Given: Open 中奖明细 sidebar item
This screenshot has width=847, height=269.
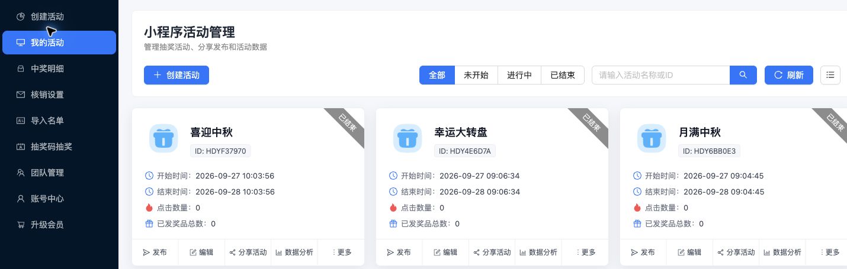Looking at the screenshot, I should click(59, 69).
